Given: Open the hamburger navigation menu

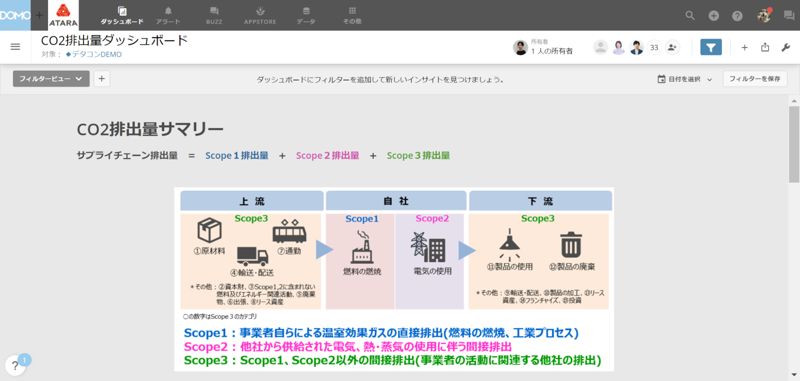Looking at the screenshot, I should [15, 47].
